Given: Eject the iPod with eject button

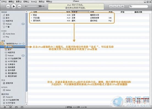Looking at the screenshot, I should 23,44.
